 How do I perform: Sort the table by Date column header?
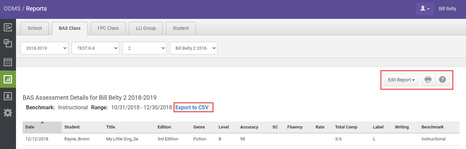point(30,127)
